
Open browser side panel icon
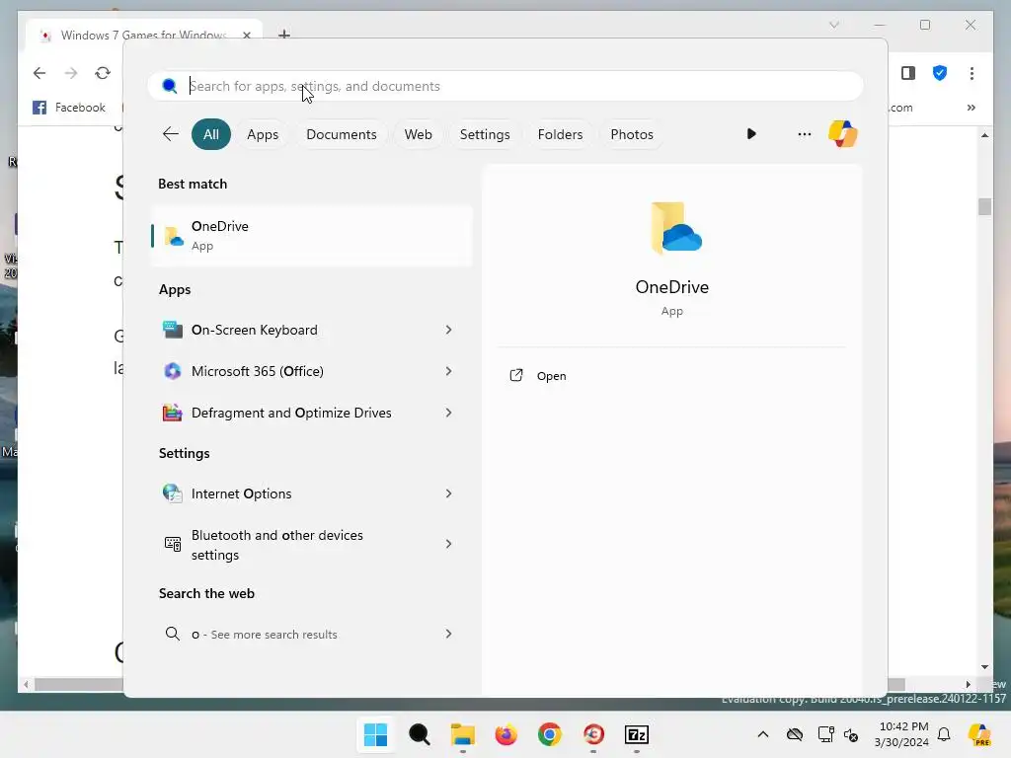pos(908,73)
